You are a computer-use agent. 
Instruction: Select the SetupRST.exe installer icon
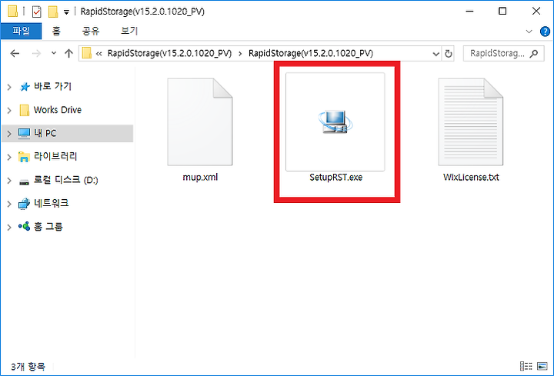coord(335,121)
